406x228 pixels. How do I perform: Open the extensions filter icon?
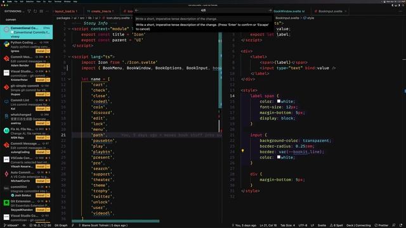pos(29,11)
